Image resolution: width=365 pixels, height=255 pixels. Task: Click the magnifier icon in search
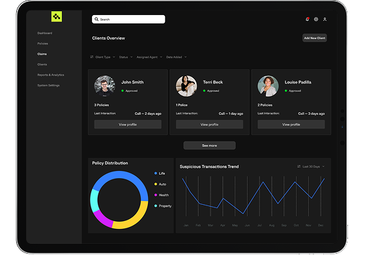pos(96,20)
